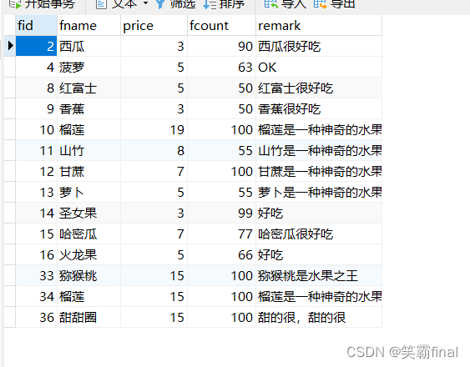Screen dimensions: 470x367
Task: Select the fname cell 红富士
Action: [88, 88]
